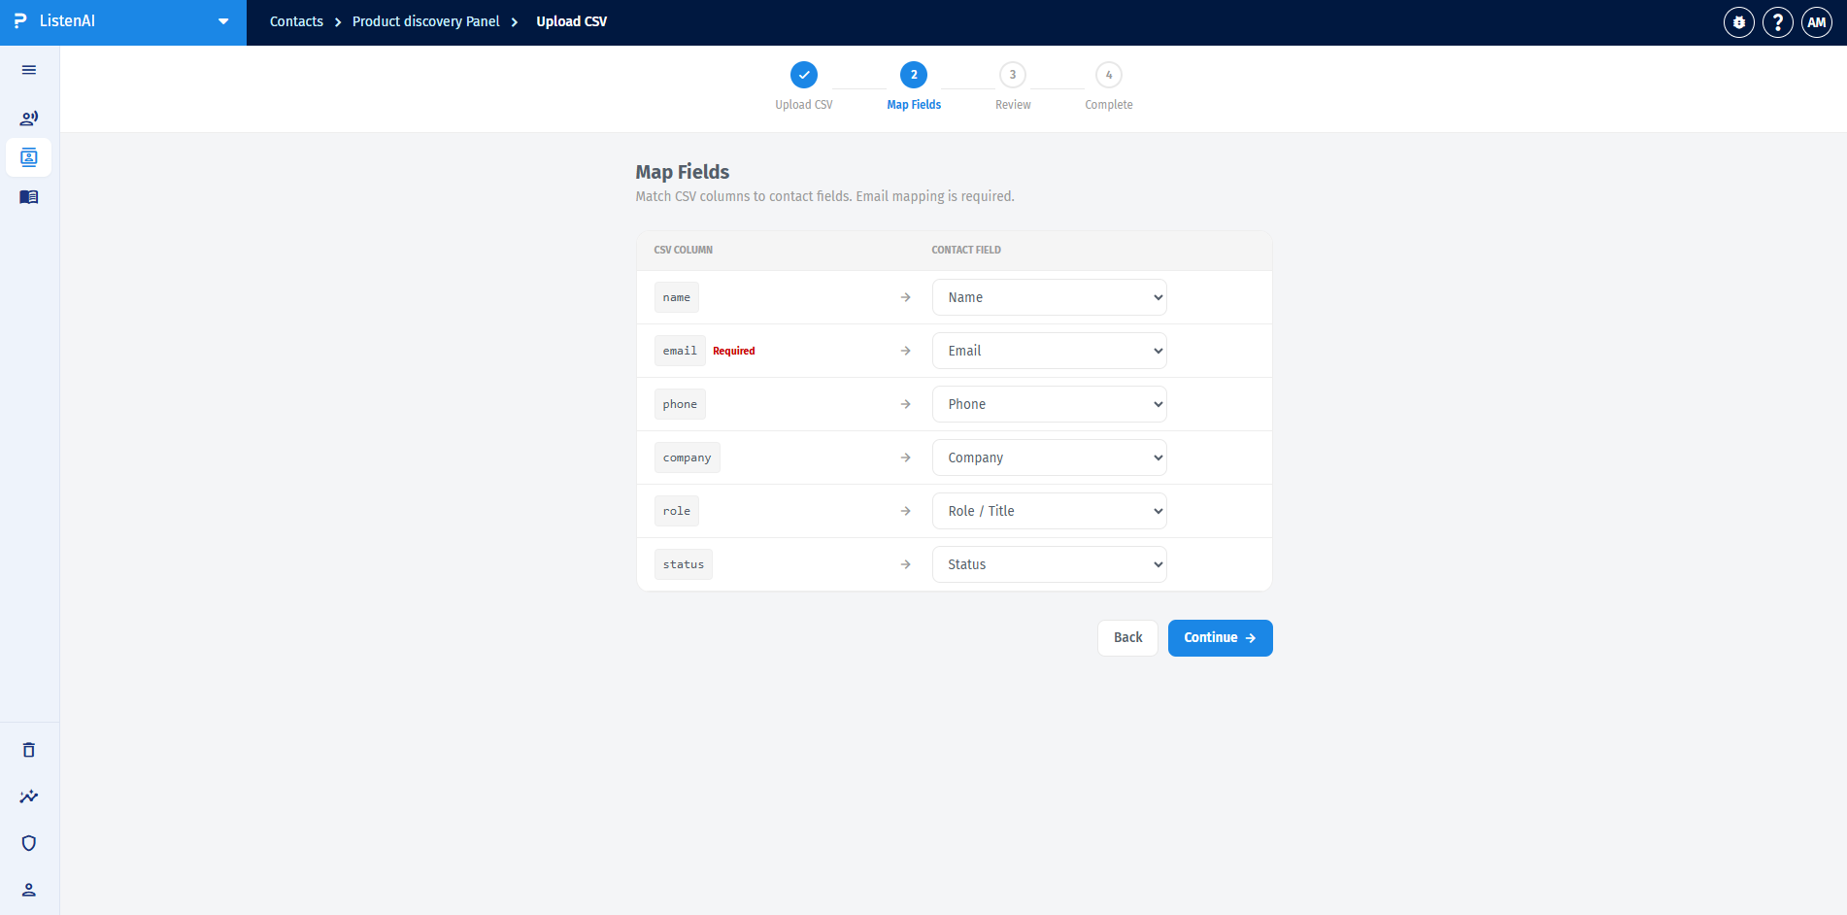Screen dimensions: 1847x915
Task: Click the Product discovery Panel breadcrumb
Action: point(426,21)
